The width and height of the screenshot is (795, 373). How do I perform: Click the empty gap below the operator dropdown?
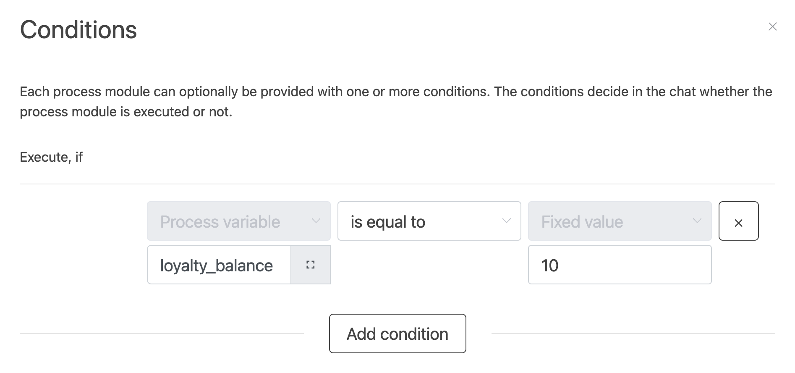point(429,265)
